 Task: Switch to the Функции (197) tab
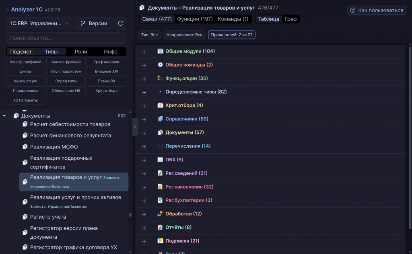click(195, 19)
